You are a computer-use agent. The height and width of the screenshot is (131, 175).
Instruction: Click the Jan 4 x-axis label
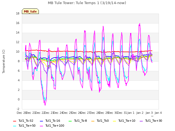click(158, 113)
